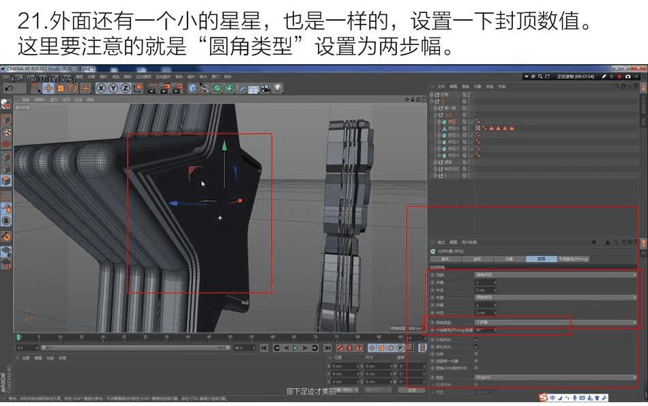The width and height of the screenshot is (648, 406).
Task: Click the Render View clapperboard icon
Action: [153, 88]
